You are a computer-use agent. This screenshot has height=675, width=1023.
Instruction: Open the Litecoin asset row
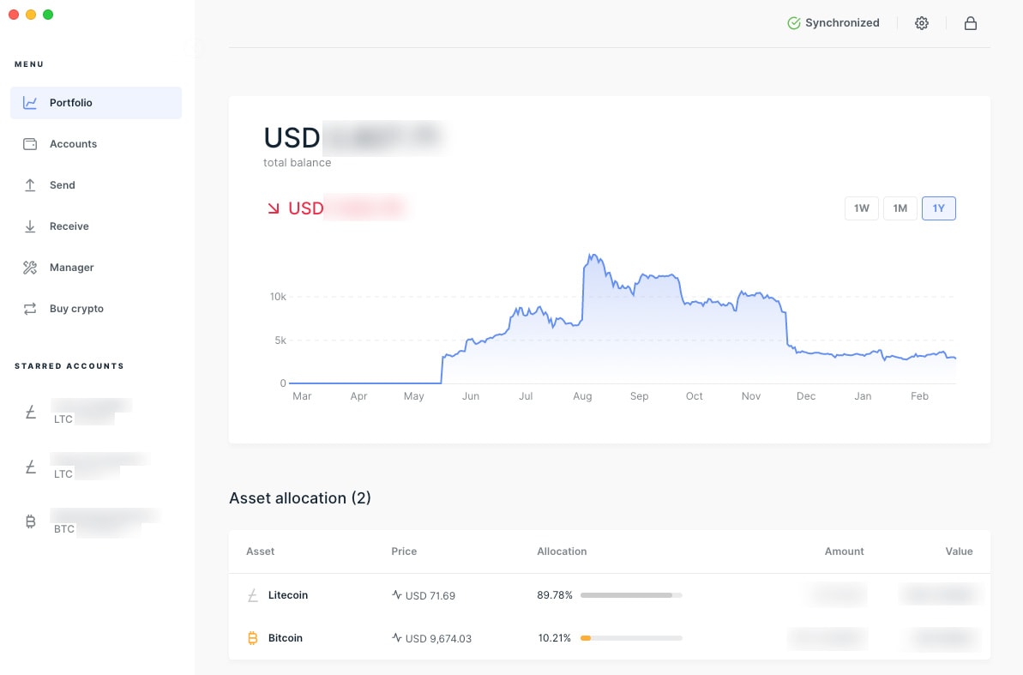[x=287, y=595]
